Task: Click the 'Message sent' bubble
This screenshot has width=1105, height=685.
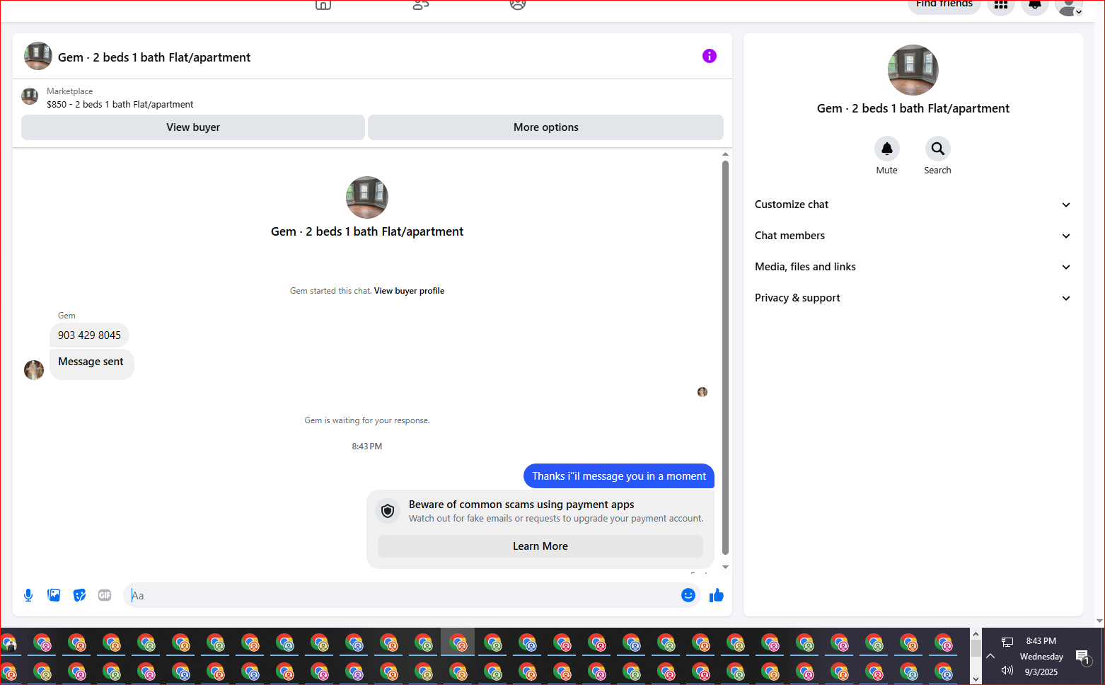Action: [x=91, y=364]
